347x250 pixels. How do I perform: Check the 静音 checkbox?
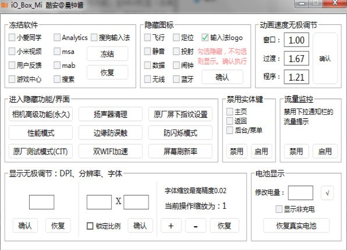click(147, 52)
